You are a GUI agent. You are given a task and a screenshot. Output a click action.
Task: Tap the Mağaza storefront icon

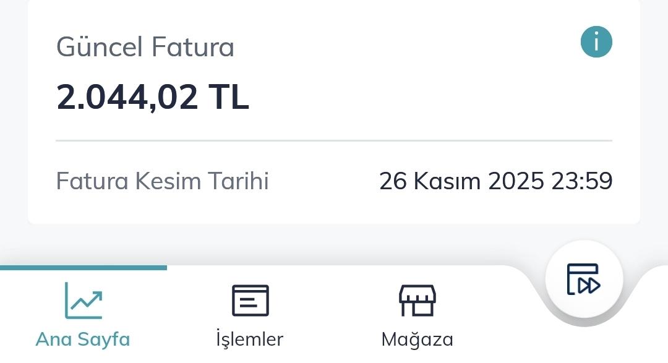[417, 301]
